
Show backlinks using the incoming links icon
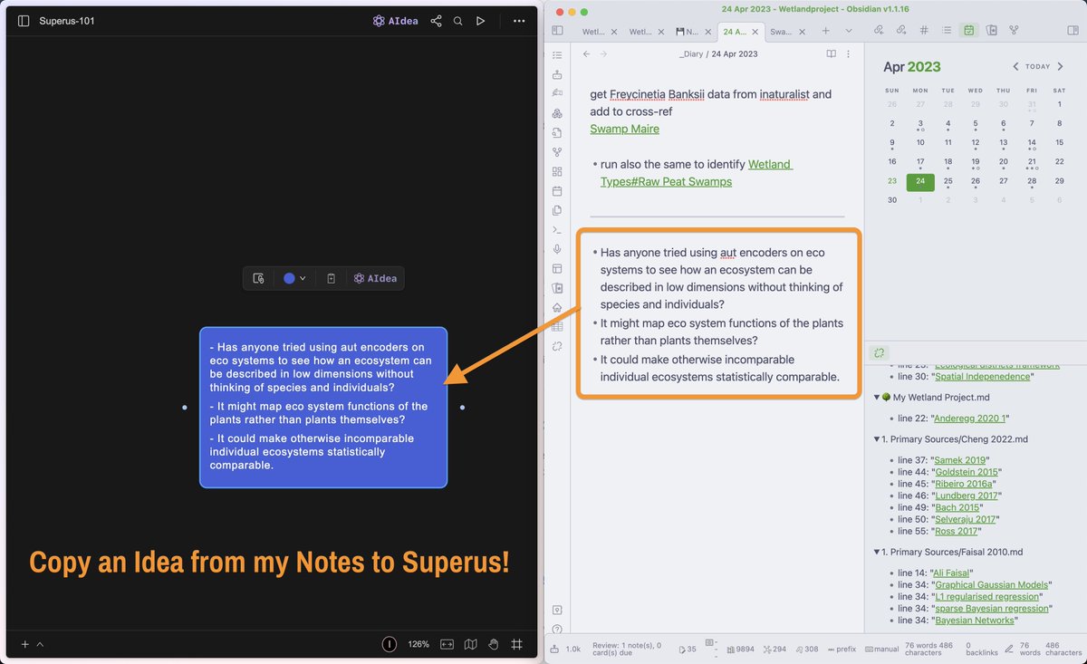pos(879,30)
